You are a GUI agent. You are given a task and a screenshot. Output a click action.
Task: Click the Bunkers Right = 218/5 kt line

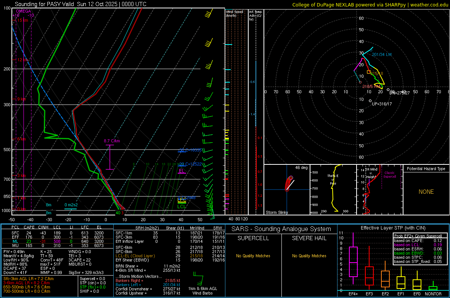click(148, 280)
